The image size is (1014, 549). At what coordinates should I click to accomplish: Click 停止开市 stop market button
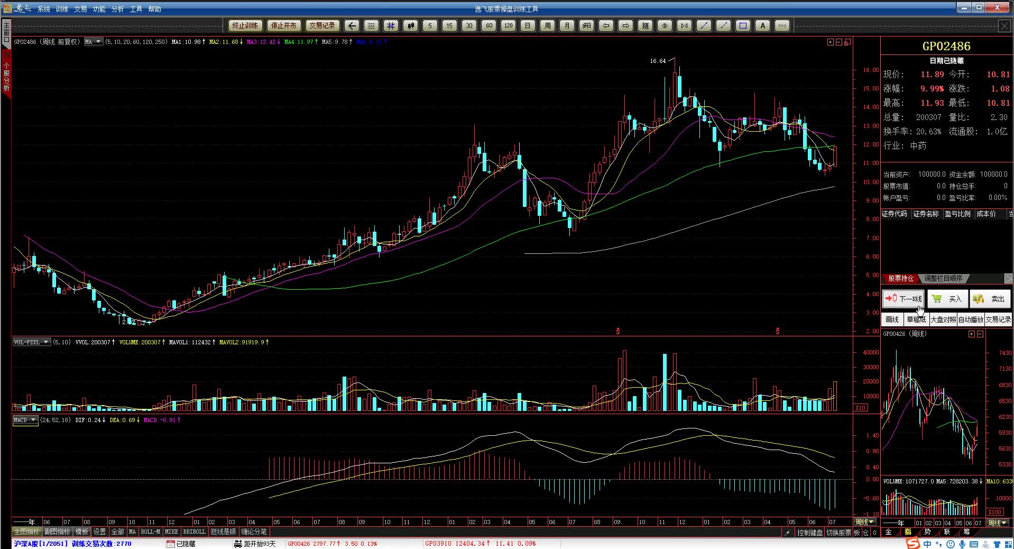click(x=284, y=25)
